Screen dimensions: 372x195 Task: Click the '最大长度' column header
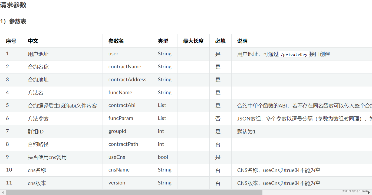[193, 41]
